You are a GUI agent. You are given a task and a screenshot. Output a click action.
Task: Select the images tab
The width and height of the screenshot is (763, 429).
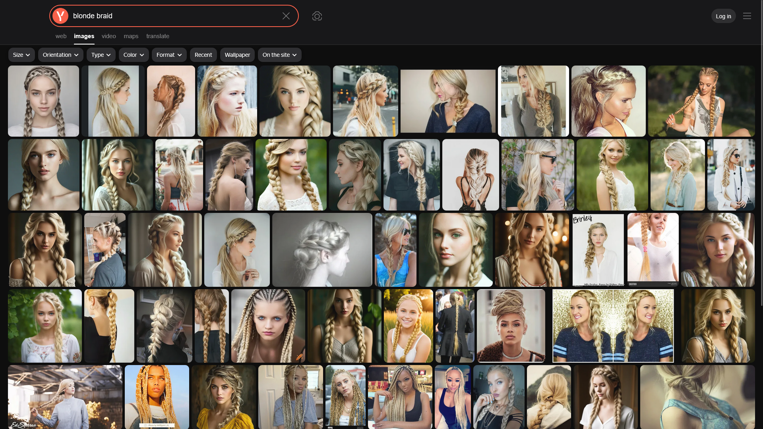(x=84, y=36)
